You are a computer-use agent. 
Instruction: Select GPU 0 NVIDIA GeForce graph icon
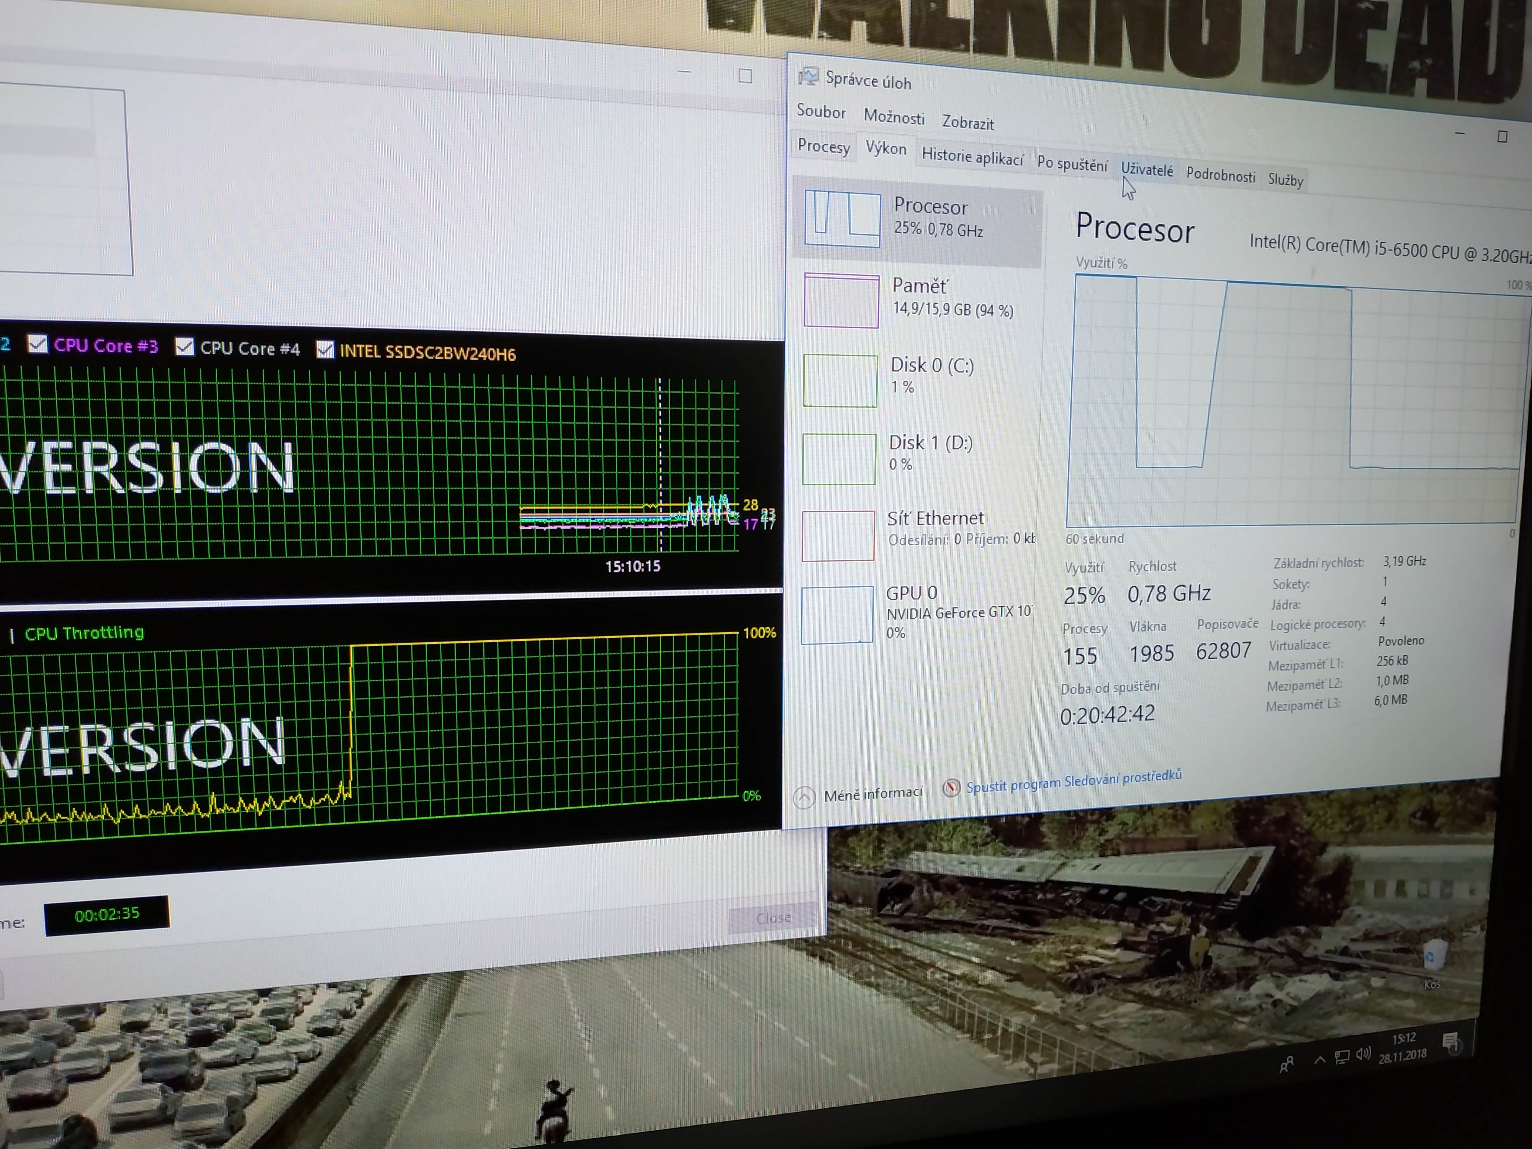pyautogui.click(x=836, y=614)
